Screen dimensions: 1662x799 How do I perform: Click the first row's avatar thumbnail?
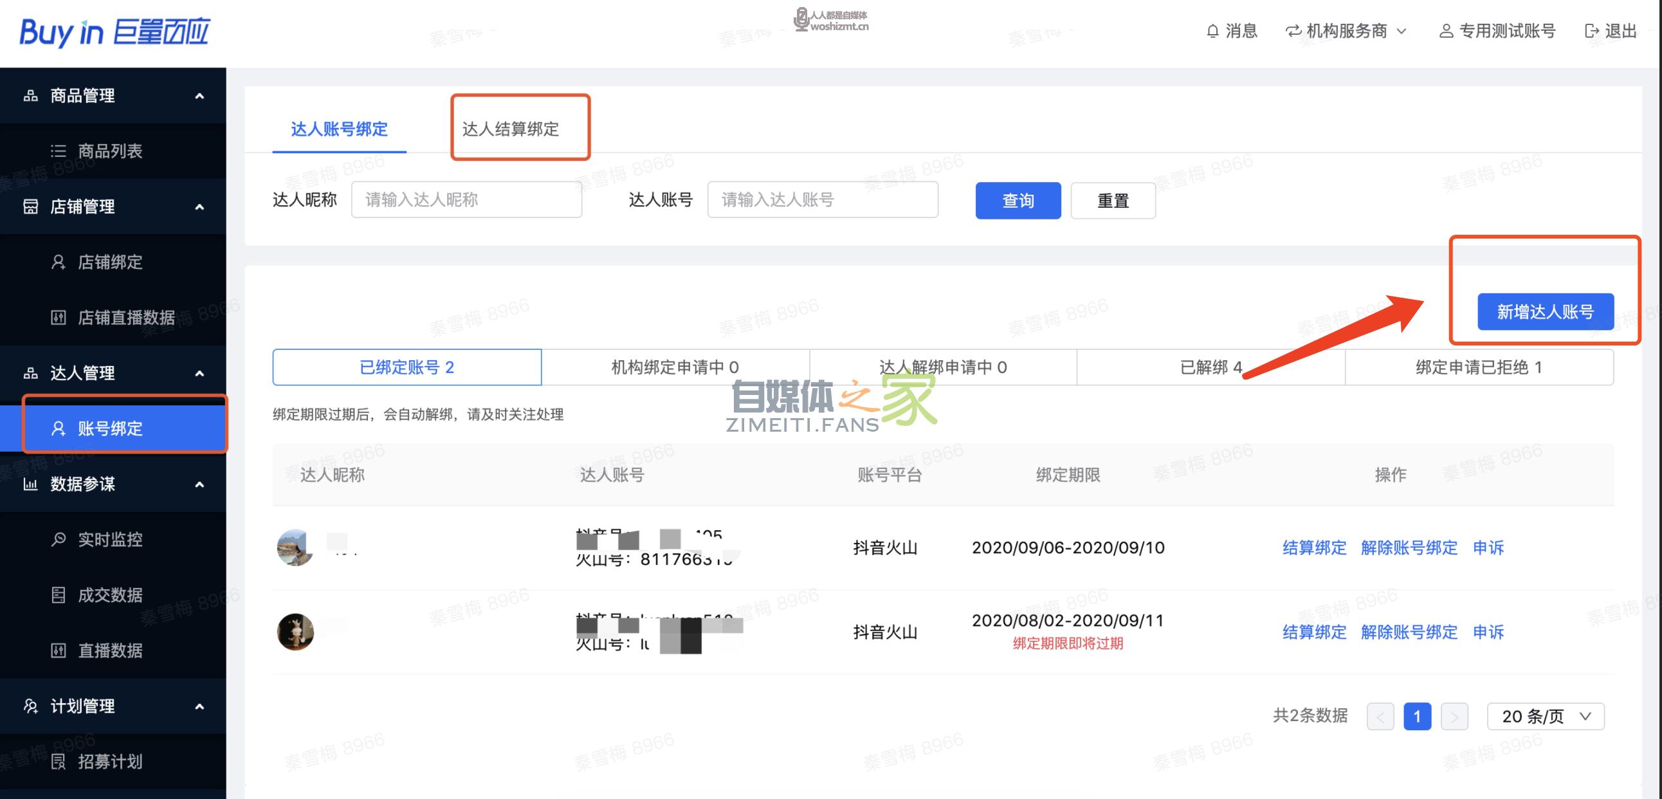point(295,547)
